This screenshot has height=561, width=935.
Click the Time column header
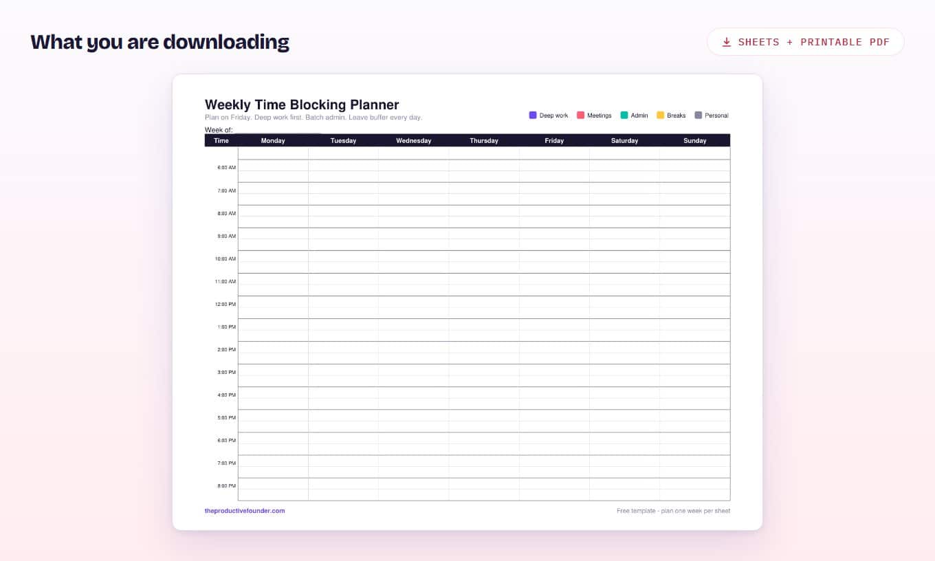click(x=221, y=140)
